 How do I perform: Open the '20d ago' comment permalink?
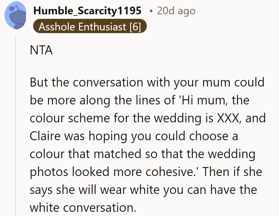[176, 11]
